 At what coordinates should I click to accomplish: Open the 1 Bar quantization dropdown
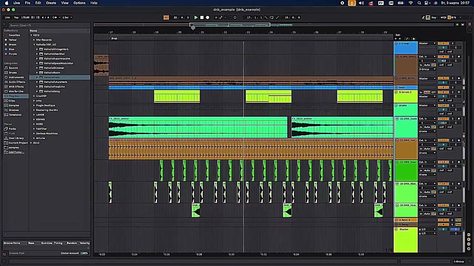pos(67,17)
